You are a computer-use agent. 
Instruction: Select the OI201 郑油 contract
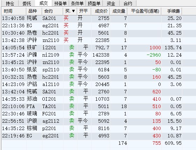49,99
